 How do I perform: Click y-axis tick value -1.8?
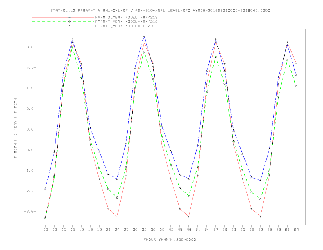[29, 170]
